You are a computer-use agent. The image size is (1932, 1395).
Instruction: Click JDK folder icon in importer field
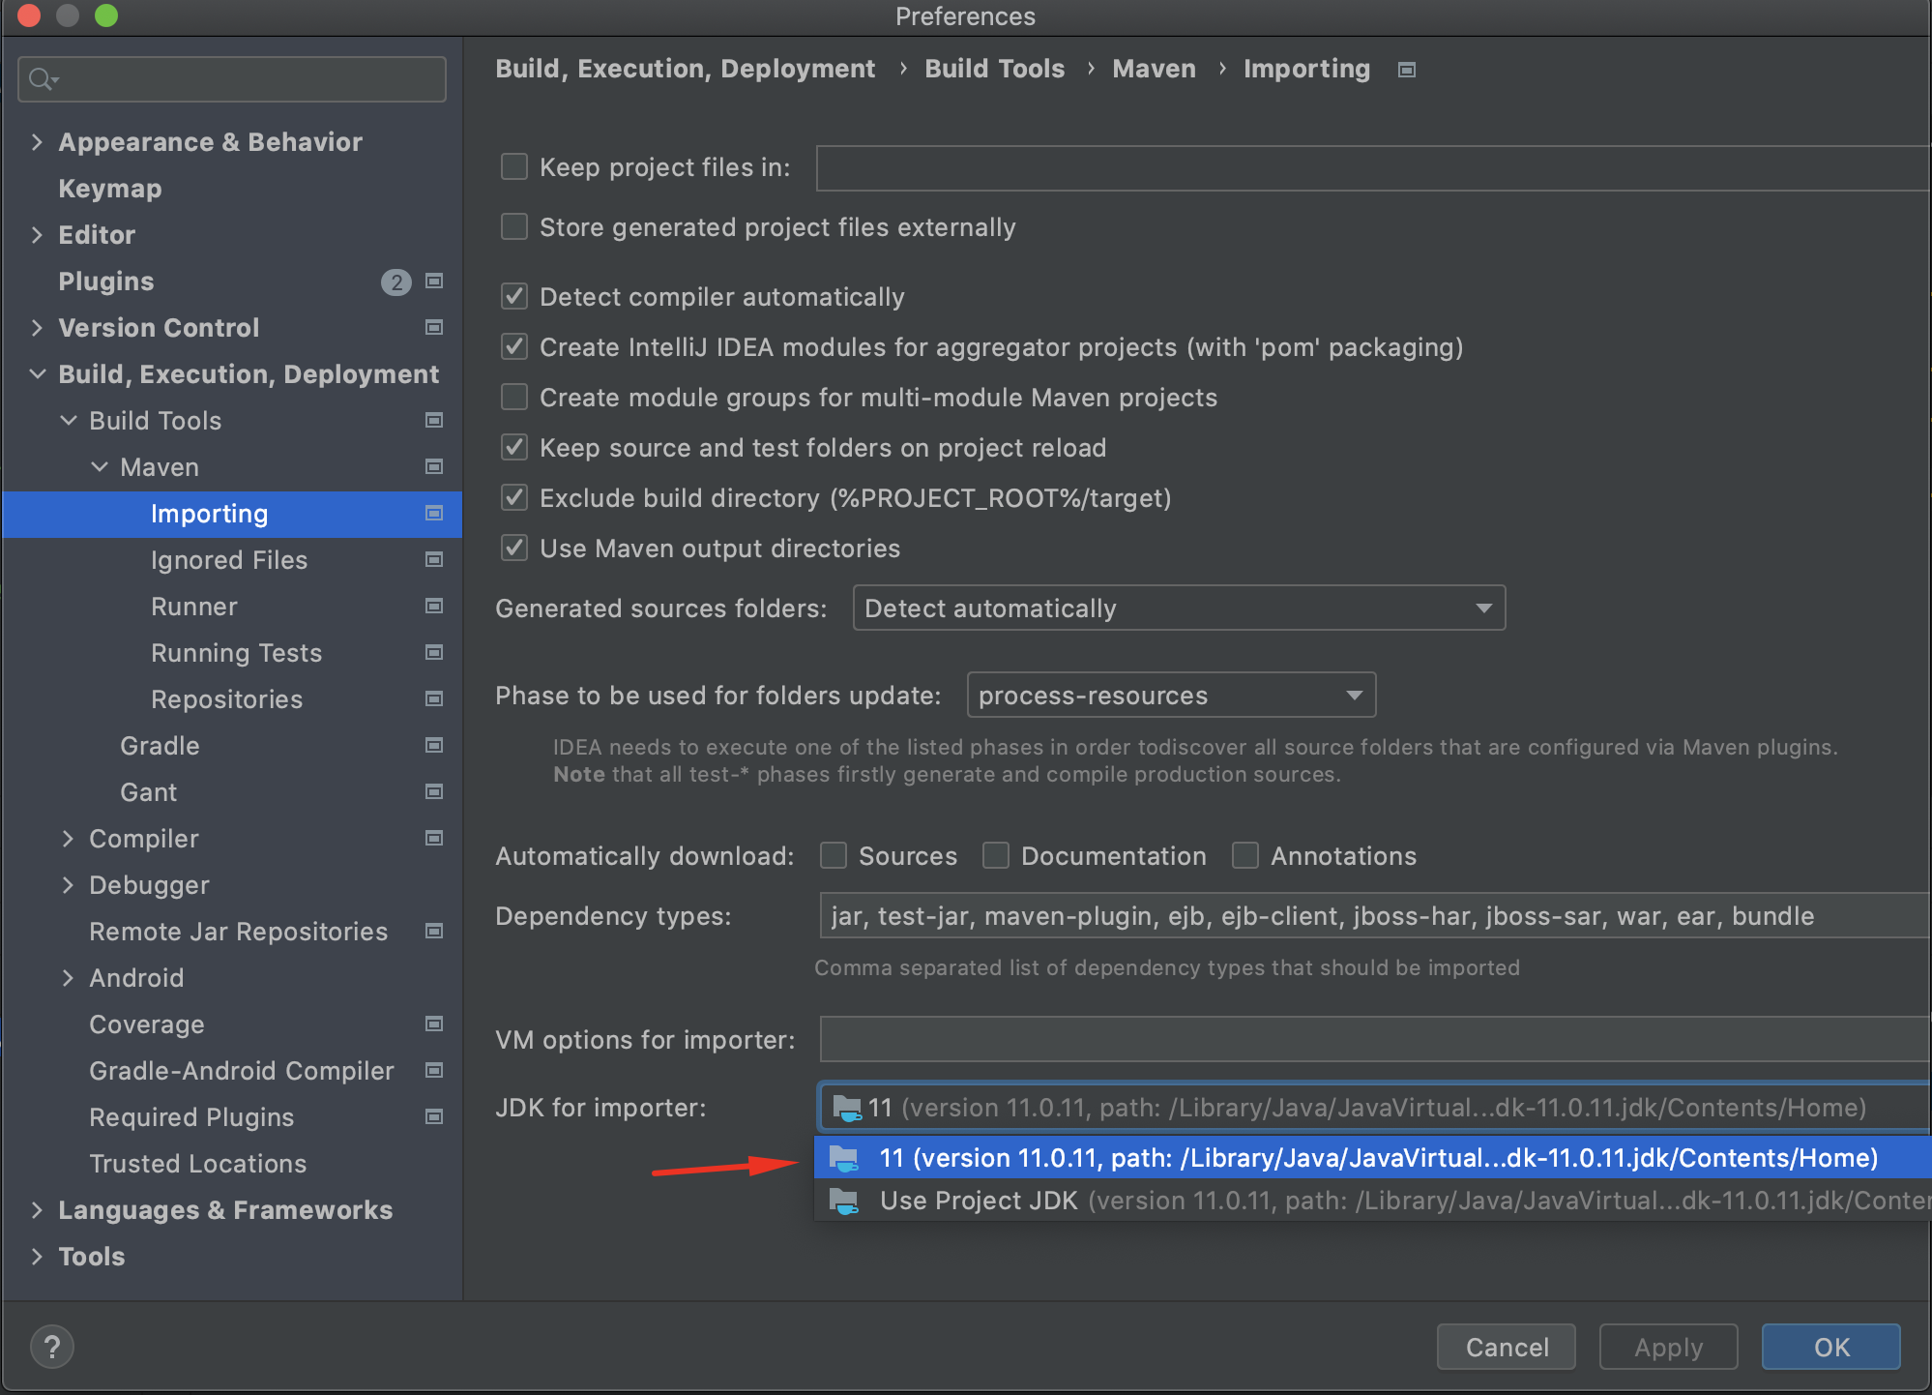point(847,1108)
